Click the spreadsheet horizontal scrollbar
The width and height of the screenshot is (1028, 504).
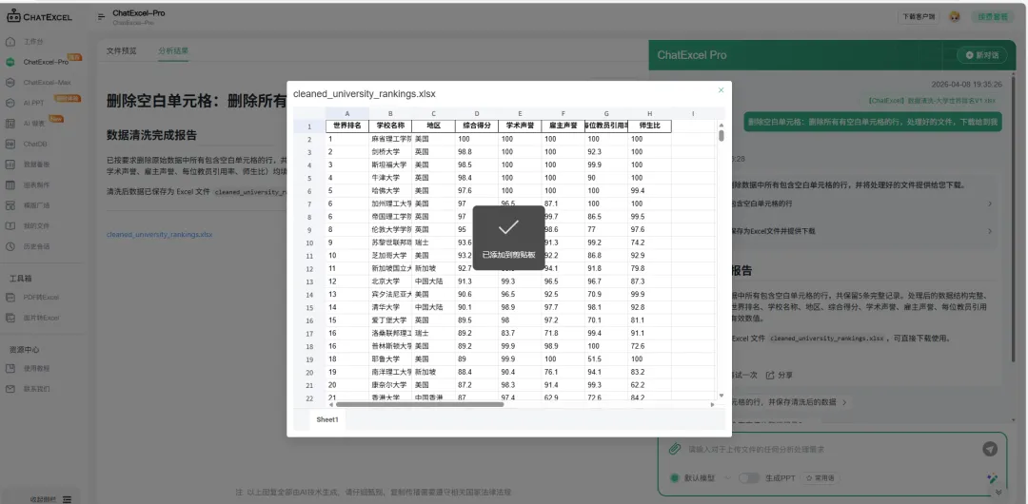(420, 405)
